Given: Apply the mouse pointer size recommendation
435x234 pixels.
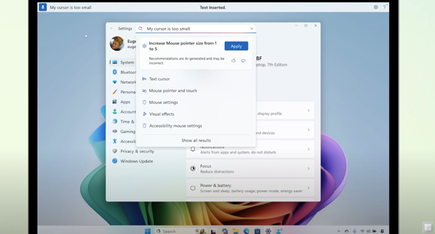Looking at the screenshot, I should click(236, 46).
